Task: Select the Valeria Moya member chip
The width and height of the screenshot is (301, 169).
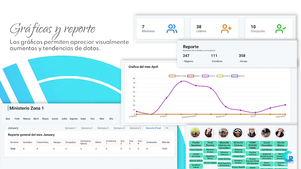Action: coord(281,150)
